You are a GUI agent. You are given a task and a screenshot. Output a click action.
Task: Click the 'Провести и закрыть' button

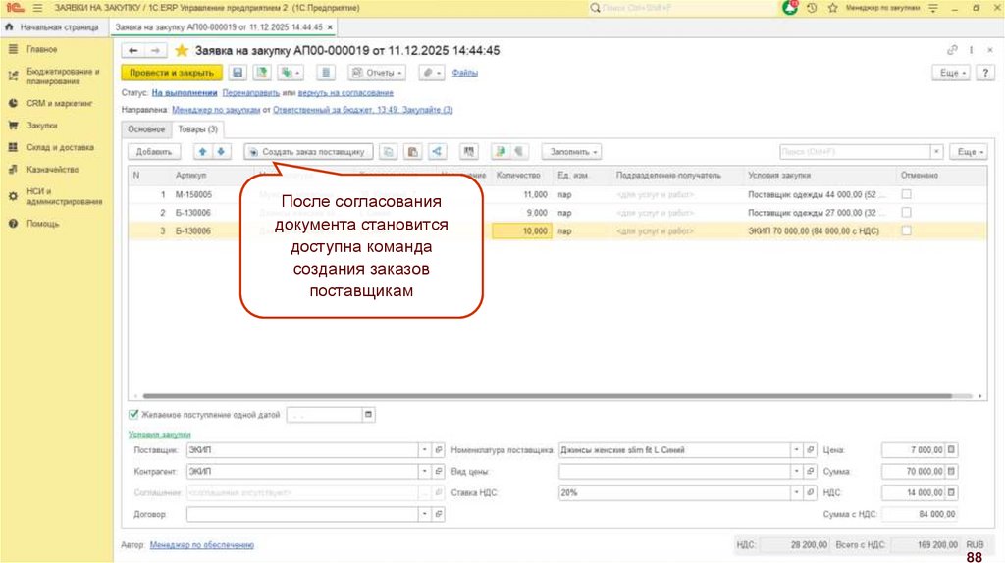tap(171, 73)
